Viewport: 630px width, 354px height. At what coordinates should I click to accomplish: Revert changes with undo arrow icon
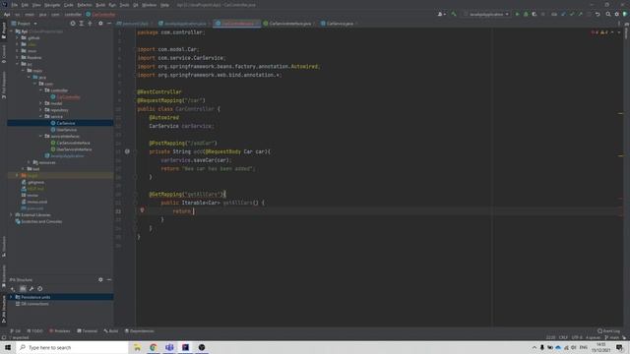(x=598, y=14)
